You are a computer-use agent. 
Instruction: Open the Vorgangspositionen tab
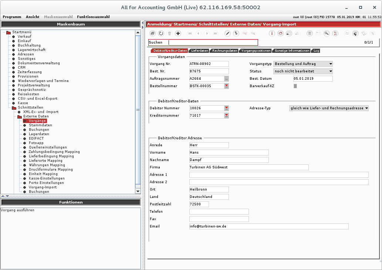pos(256,51)
